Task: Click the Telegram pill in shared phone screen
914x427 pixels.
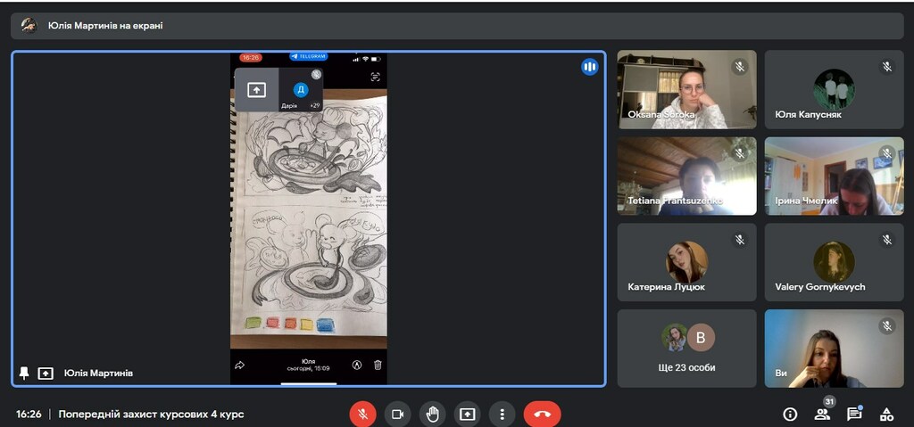Action: click(308, 56)
